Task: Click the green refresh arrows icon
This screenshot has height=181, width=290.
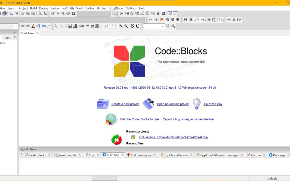Action: coord(117,139)
